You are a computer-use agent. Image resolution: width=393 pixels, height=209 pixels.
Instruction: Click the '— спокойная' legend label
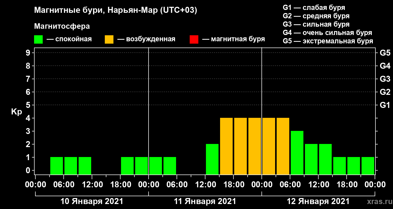click(x=69, y=39)
